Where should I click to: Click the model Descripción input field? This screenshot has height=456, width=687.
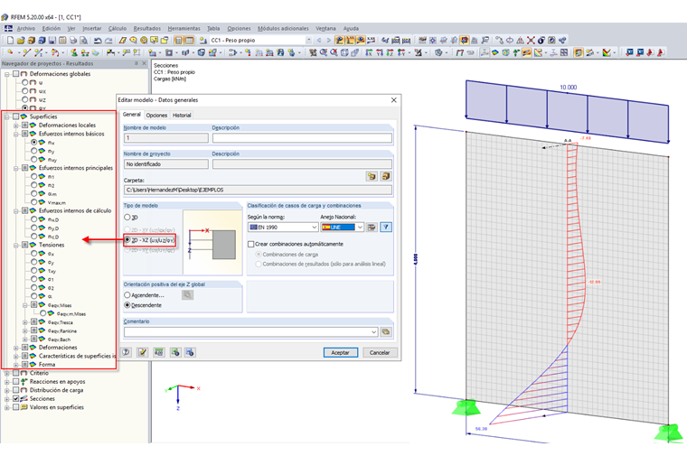click(x=302, y=138)
